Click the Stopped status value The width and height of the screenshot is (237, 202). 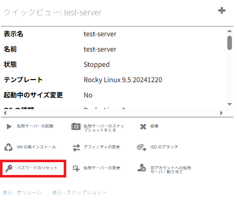click(x=96, y=65)
